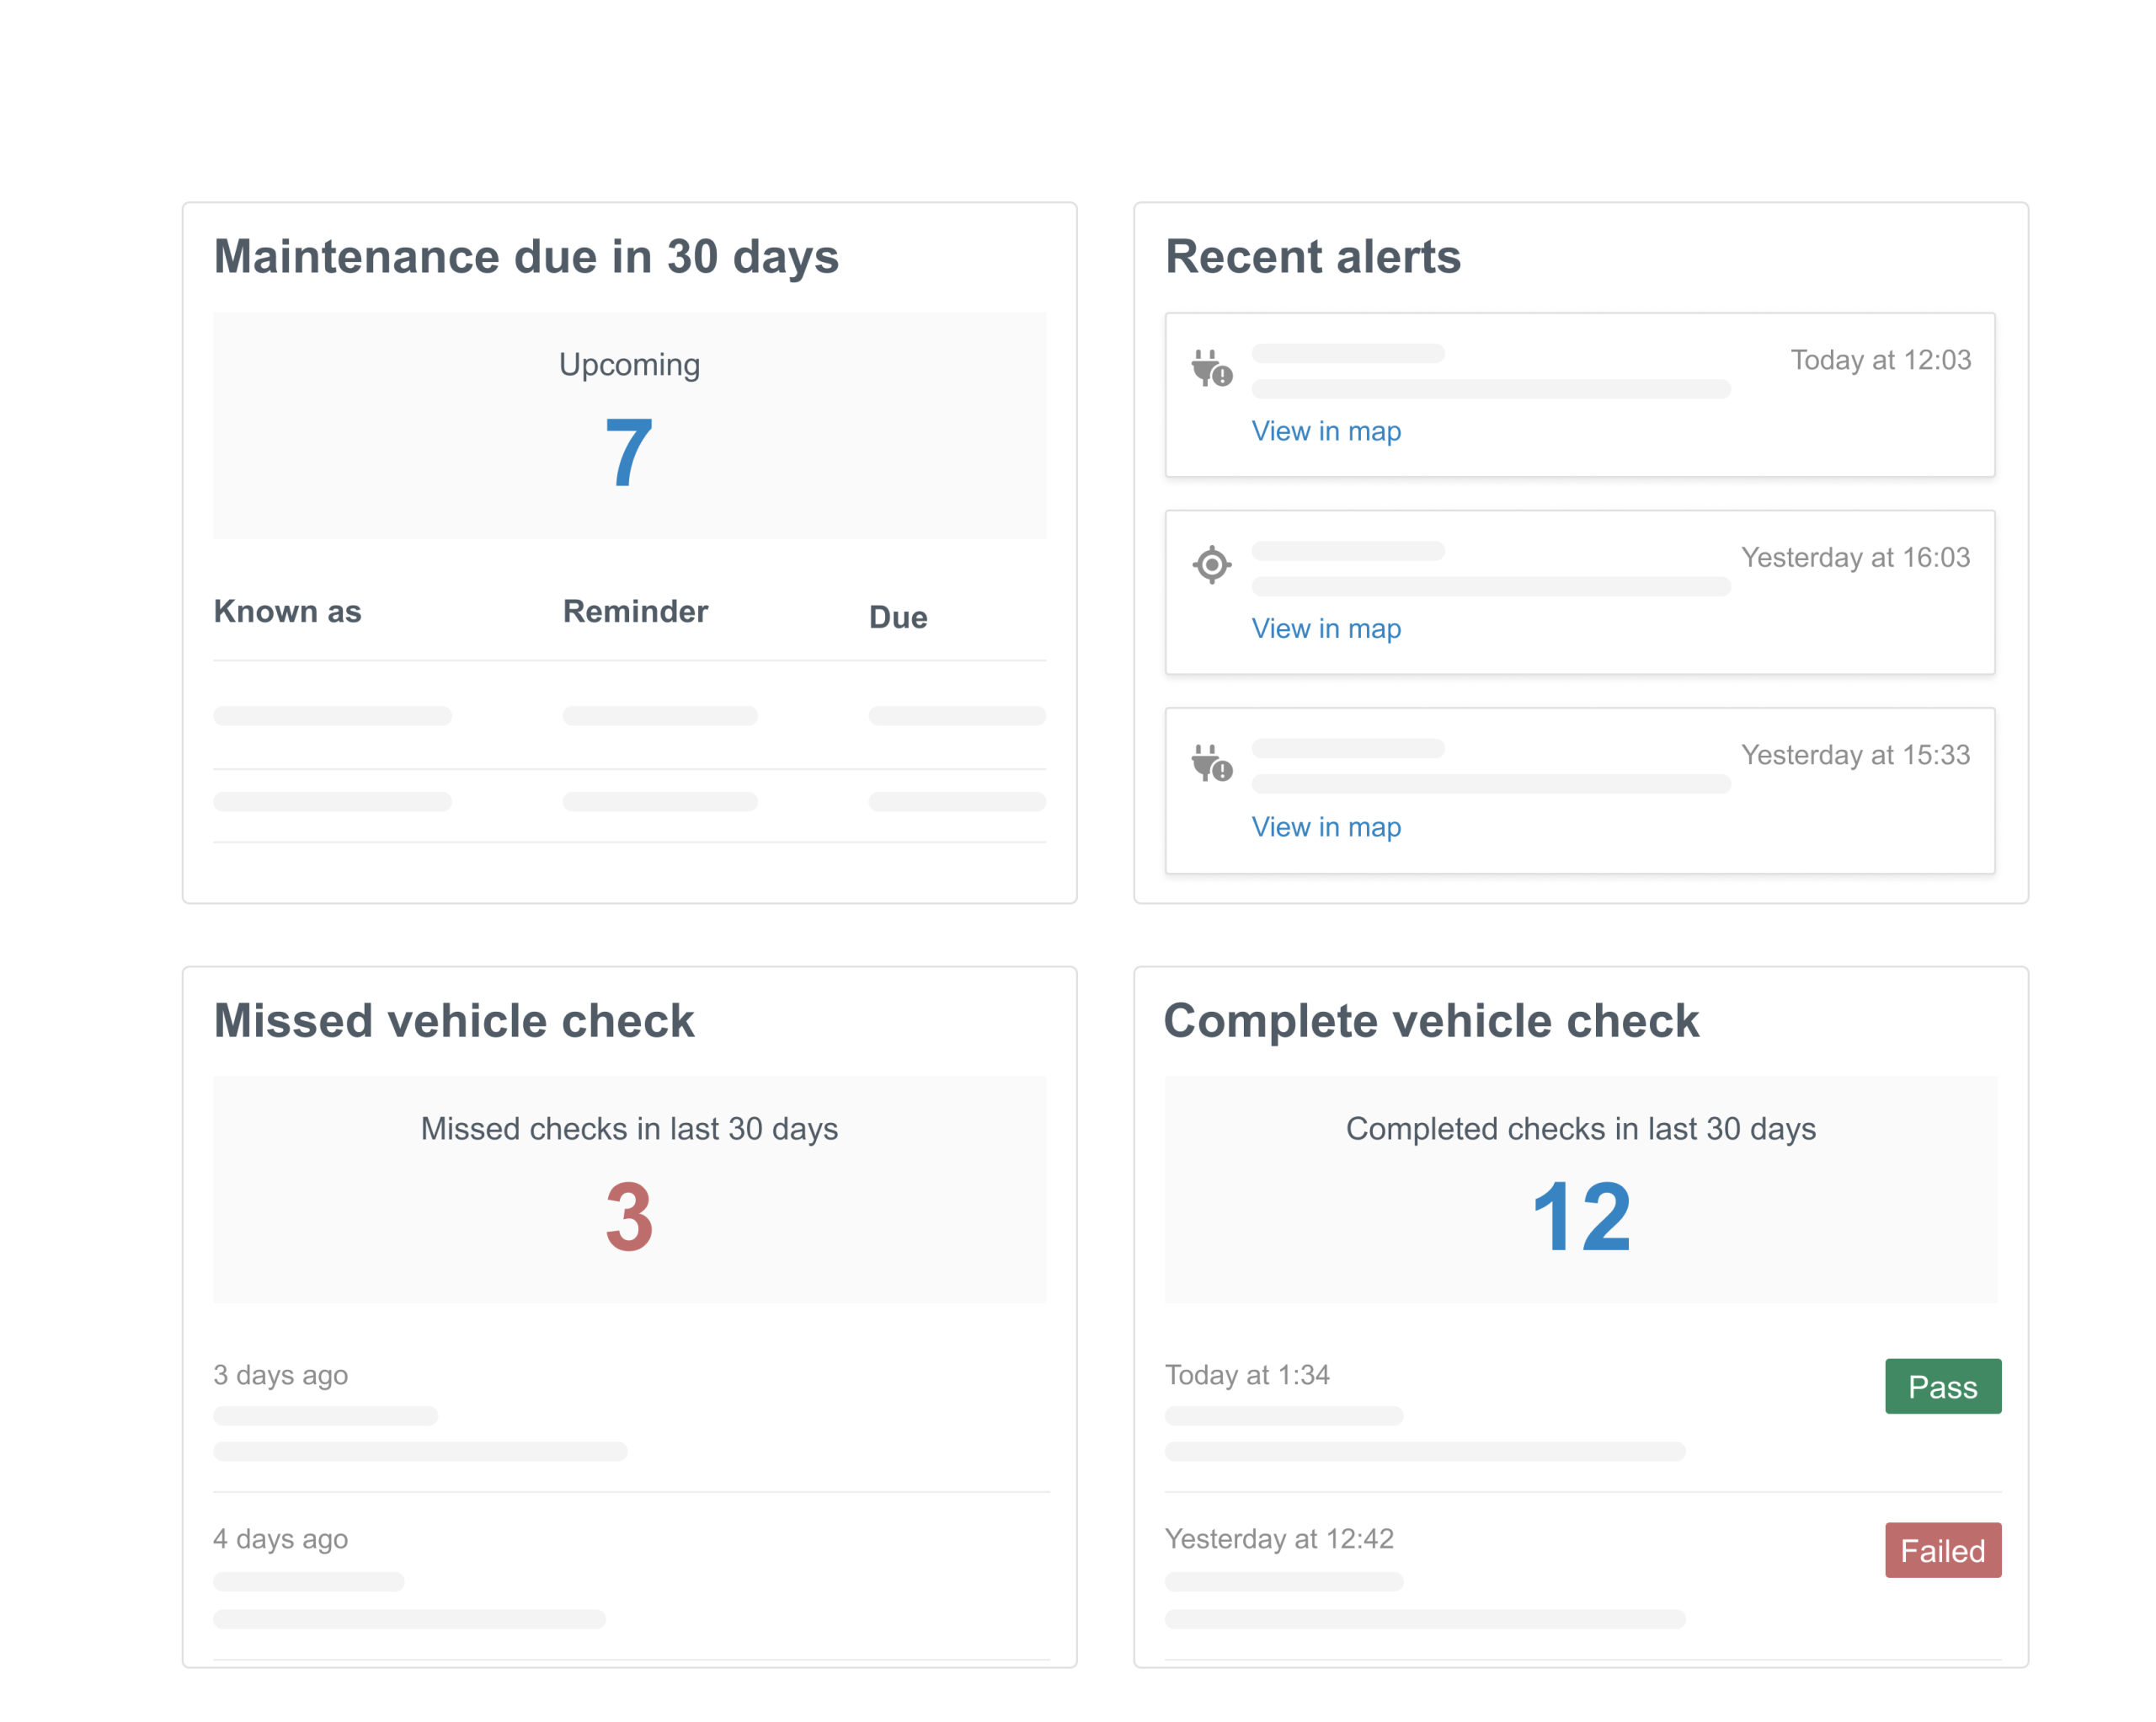The width and height of the screenshot is (2156, 1722).
Task: Click the Pass badge in Complete vehicle check
Action: 1942,1387
